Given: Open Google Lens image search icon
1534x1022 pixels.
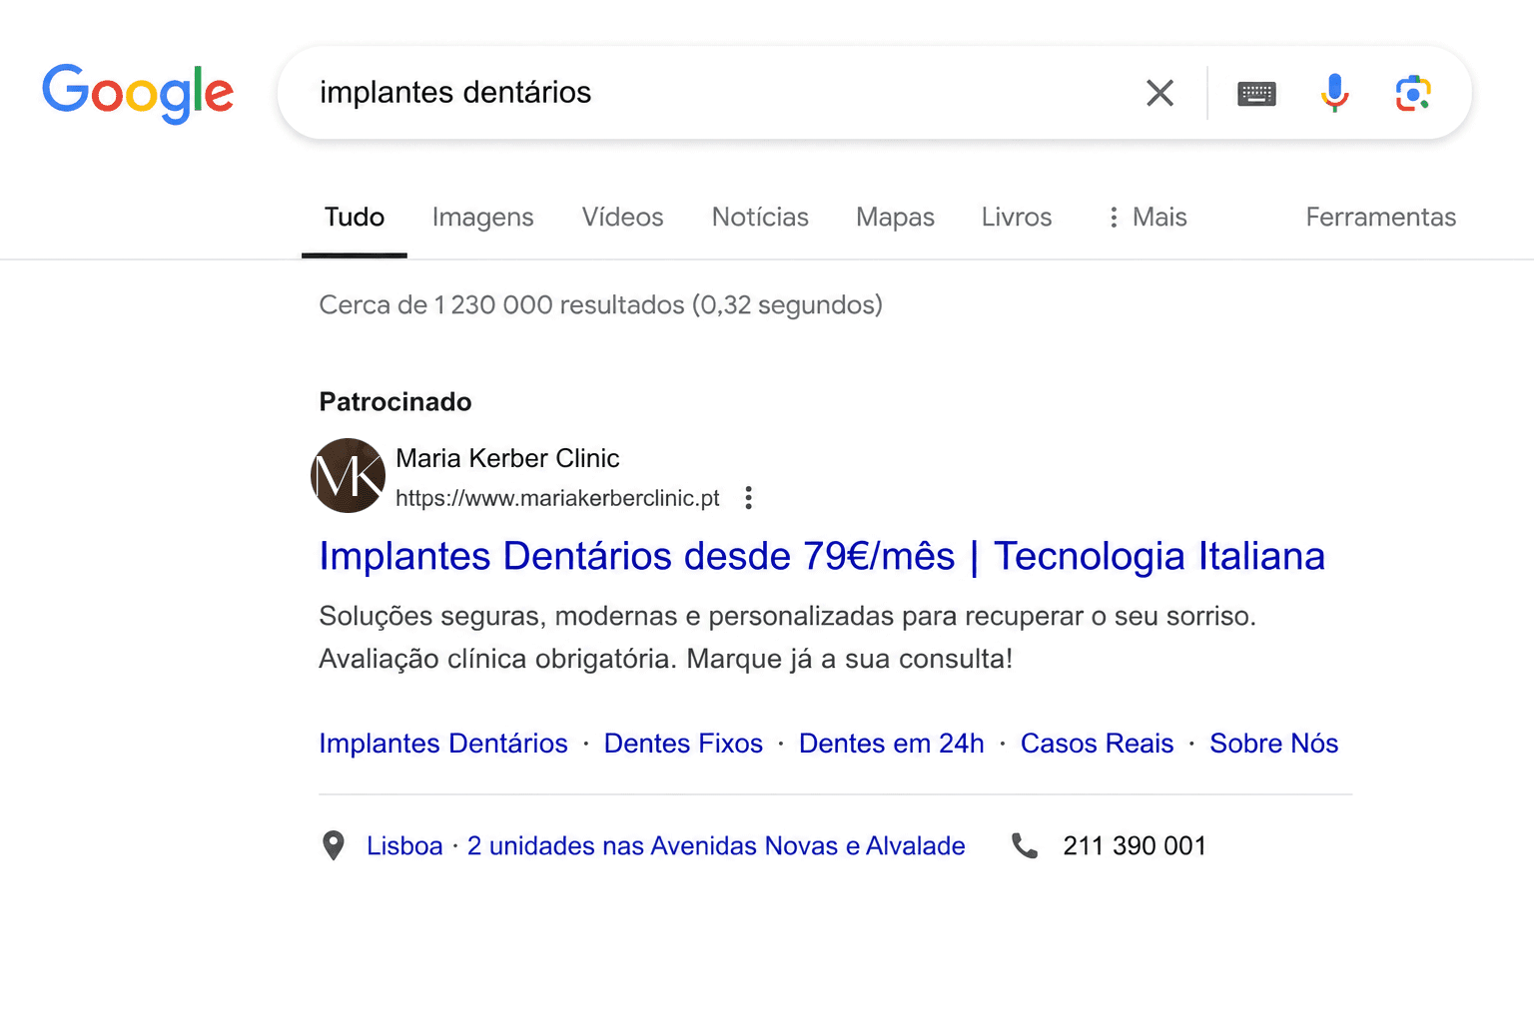Looking at the screenshot, I should (x=1413, y=94).
